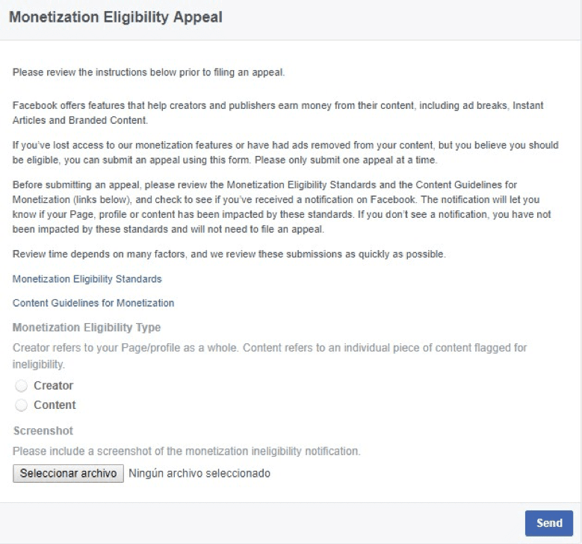Select the Content radio button

click(21, 405)
